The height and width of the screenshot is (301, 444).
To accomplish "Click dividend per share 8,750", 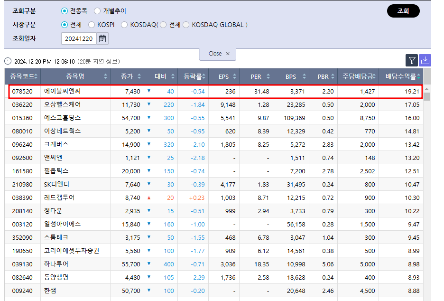I will click(368, 118).
